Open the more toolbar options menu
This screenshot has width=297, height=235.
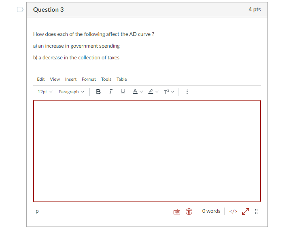click(187, 92)
